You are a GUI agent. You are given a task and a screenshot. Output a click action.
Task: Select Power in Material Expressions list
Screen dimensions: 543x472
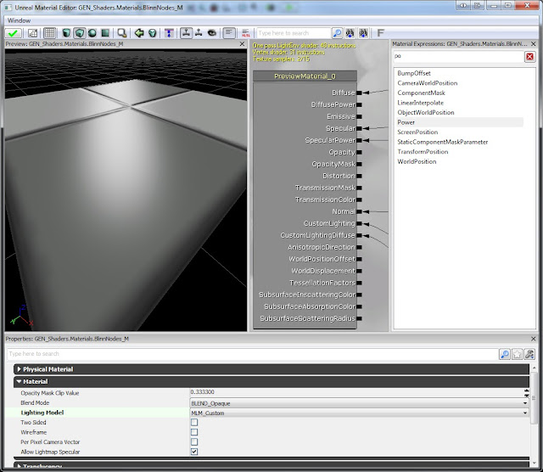(406, 122)
